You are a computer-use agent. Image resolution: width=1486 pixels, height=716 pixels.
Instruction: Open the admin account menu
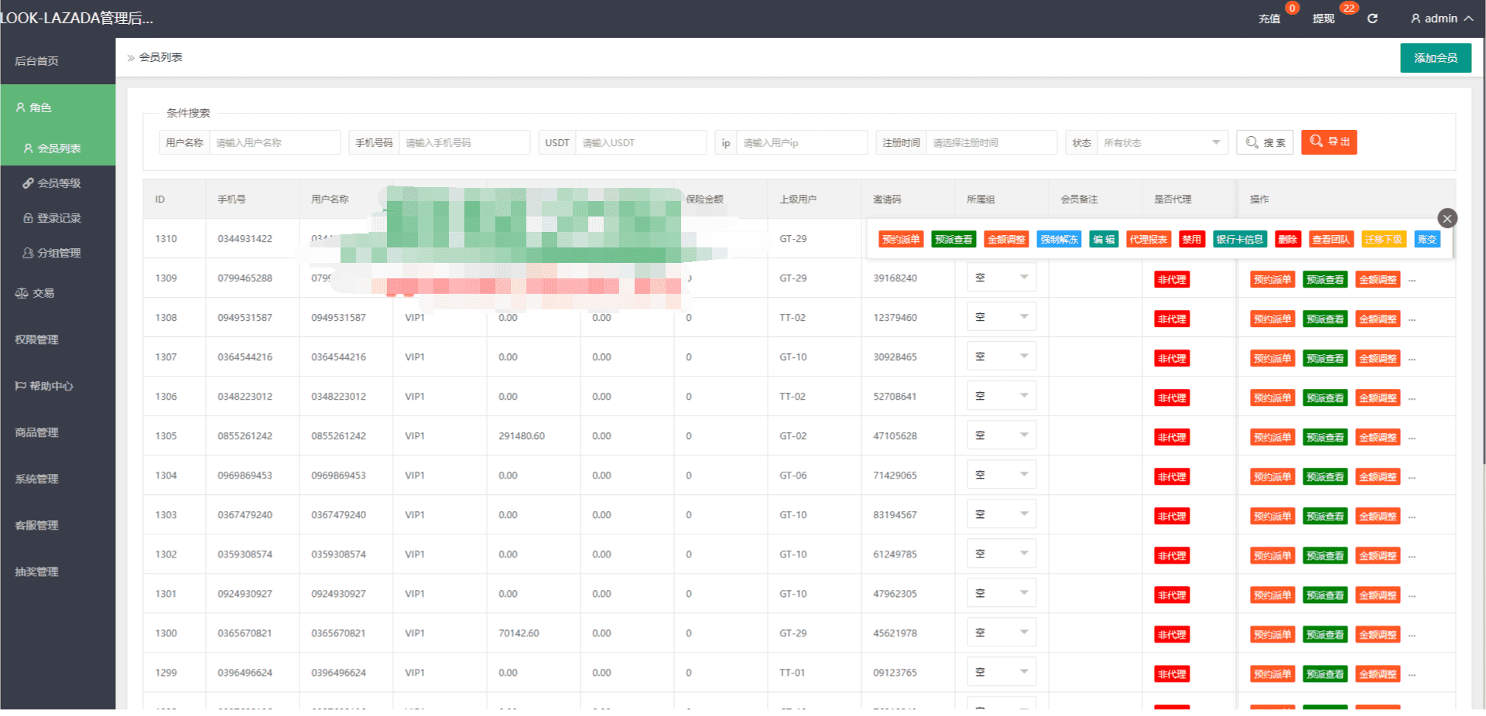tap(1441, 19)
